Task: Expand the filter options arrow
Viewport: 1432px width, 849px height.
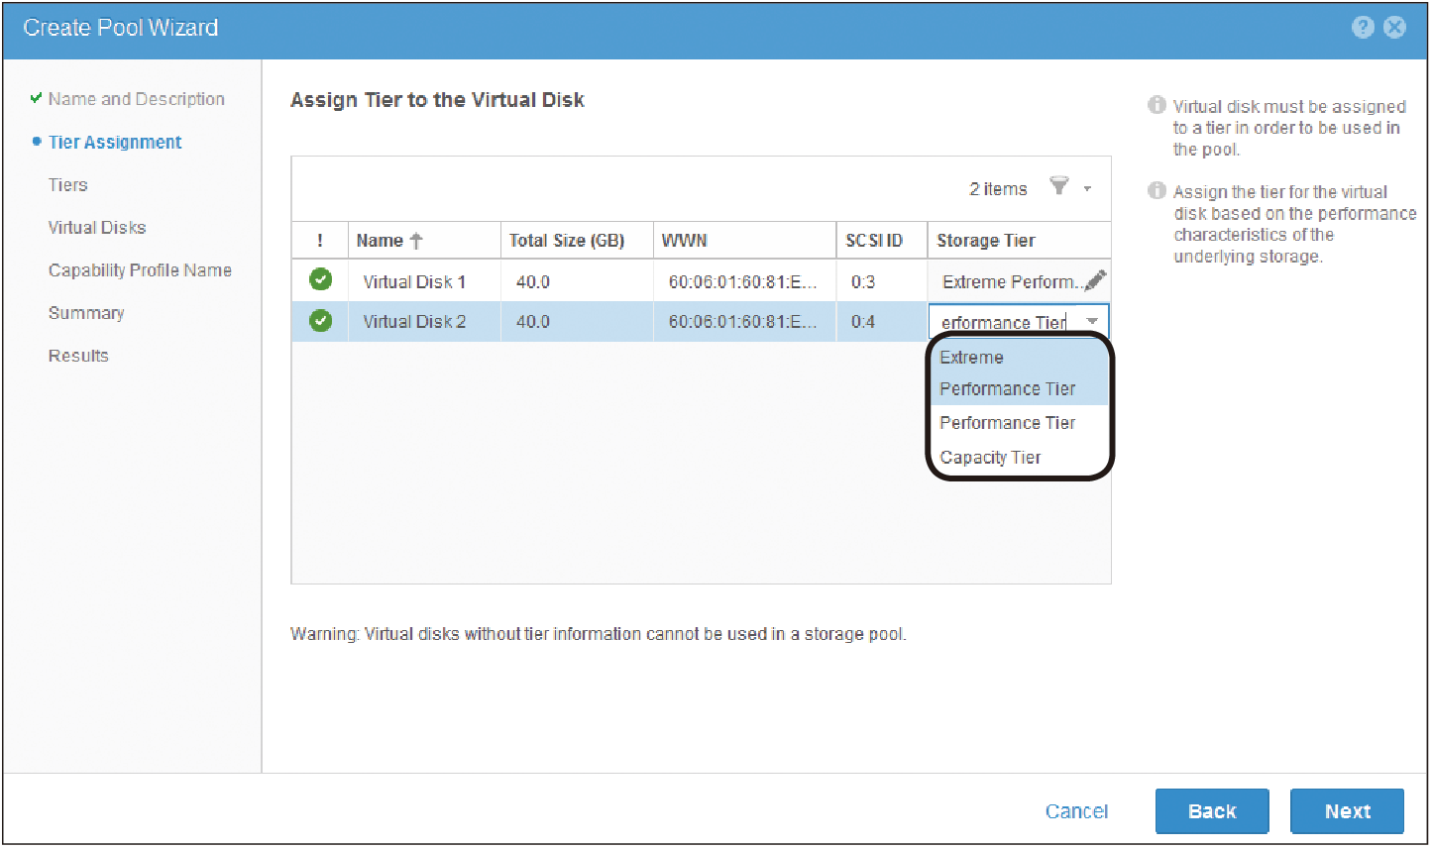Action: tap(1087, 188)
